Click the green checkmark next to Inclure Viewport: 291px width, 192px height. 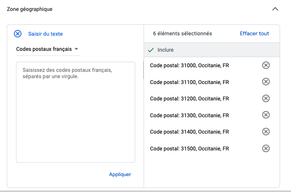coord(151,50)
